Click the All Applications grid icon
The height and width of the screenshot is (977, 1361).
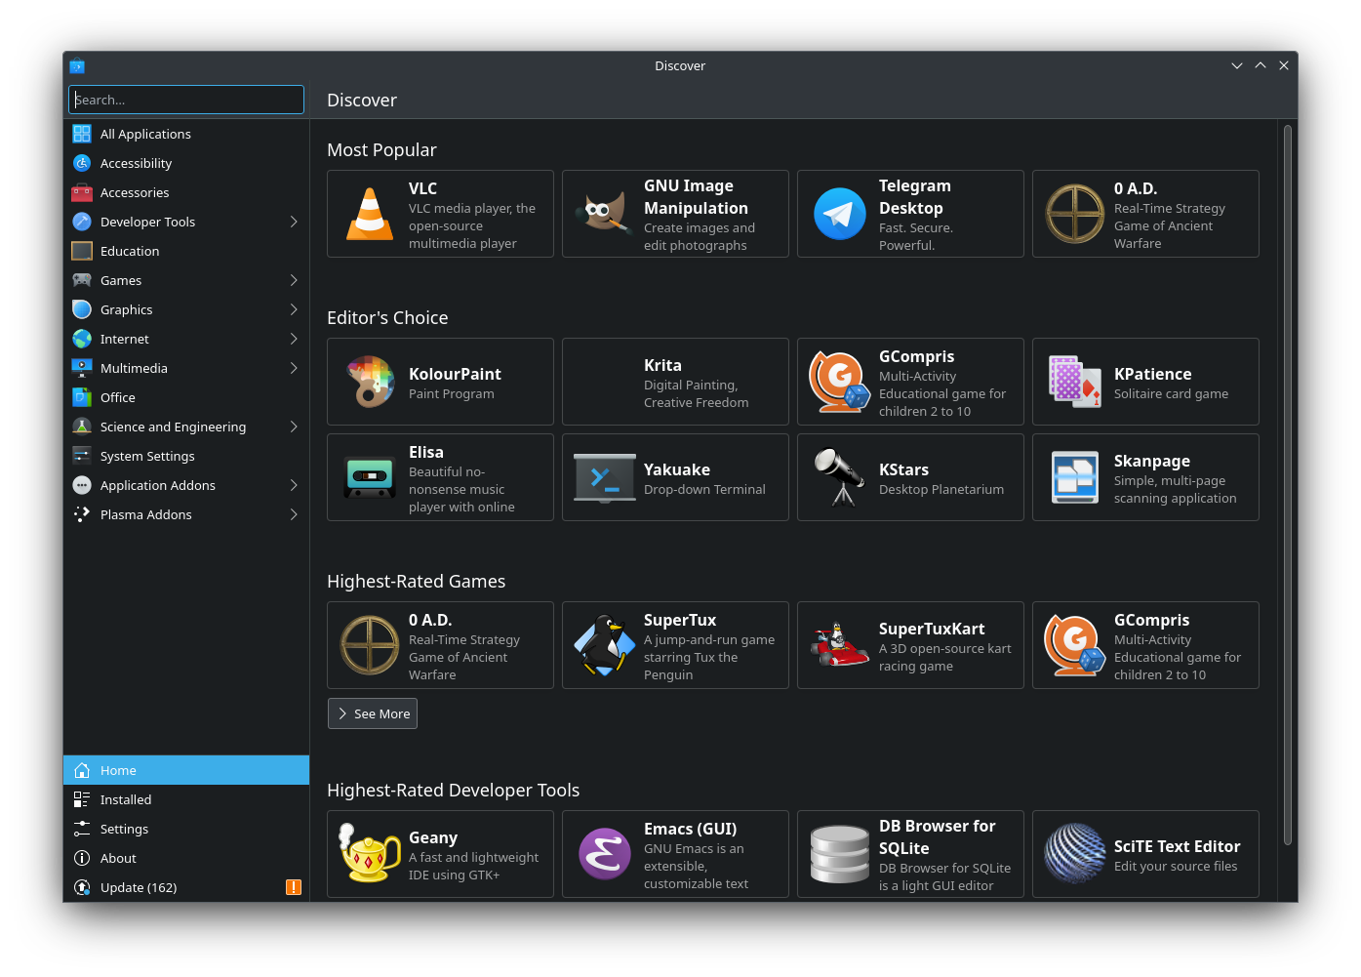pyautogui.click(x=82, y=134)
